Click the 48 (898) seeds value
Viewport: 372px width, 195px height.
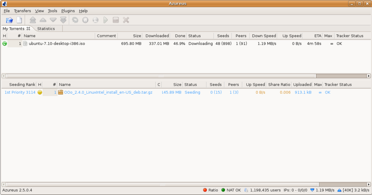coord(224,44)
